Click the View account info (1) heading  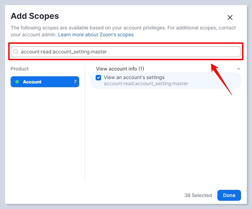tap(120, 69)
